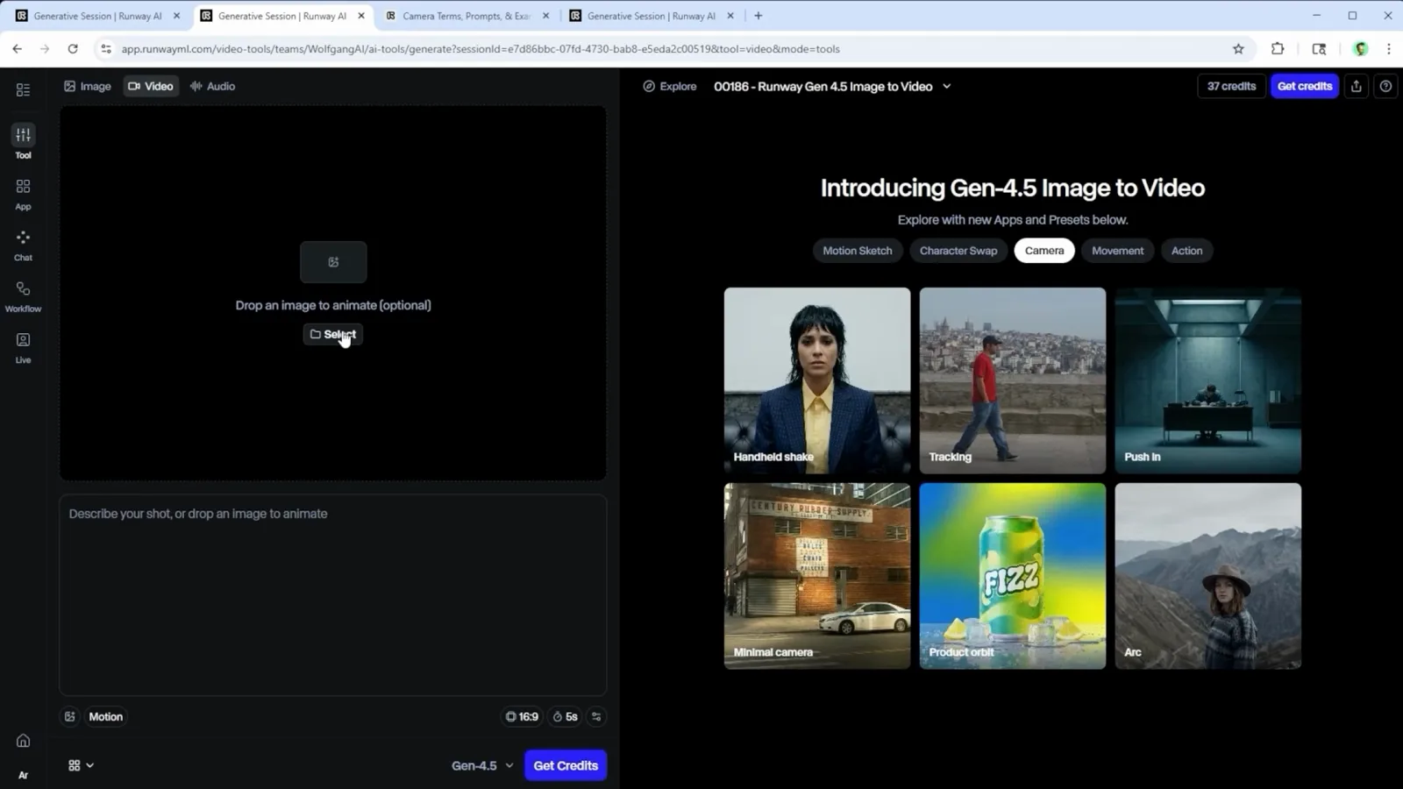
Task: Open the help question mark icon
Action: coord(1385,86)
